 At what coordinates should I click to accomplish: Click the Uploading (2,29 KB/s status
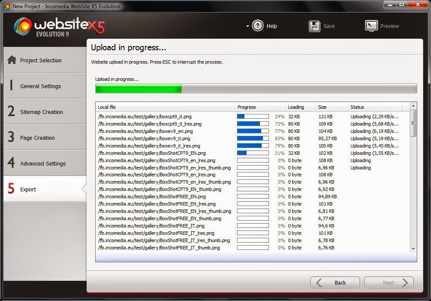pyautogui.click(x=375, y=117)
